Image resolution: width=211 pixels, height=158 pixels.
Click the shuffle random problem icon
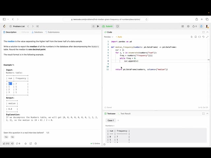tap(37, 26)
